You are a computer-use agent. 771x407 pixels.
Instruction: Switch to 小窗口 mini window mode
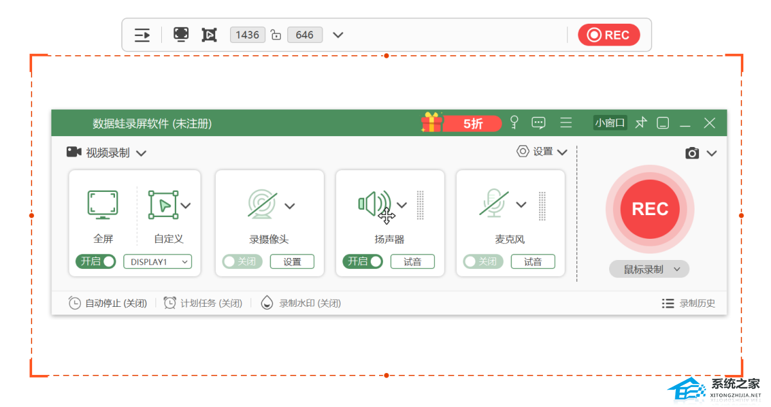(x=610, y=123)
